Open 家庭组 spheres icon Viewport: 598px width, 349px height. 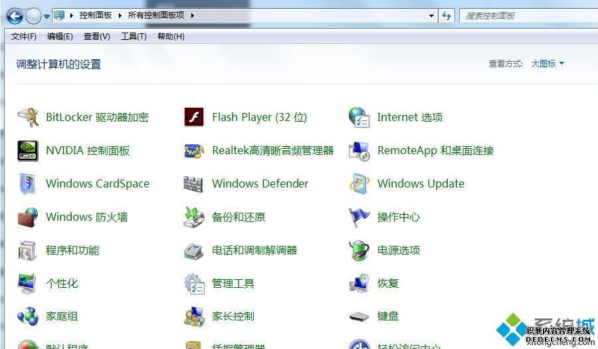[x=28, y=316]
